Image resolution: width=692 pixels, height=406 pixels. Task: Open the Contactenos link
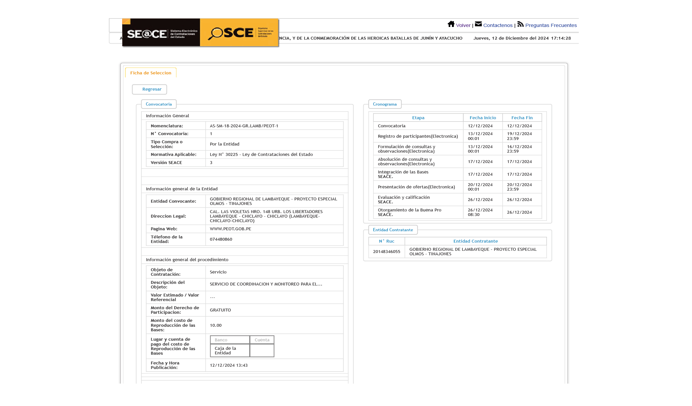pyautogui.click(x=498, y=25)
